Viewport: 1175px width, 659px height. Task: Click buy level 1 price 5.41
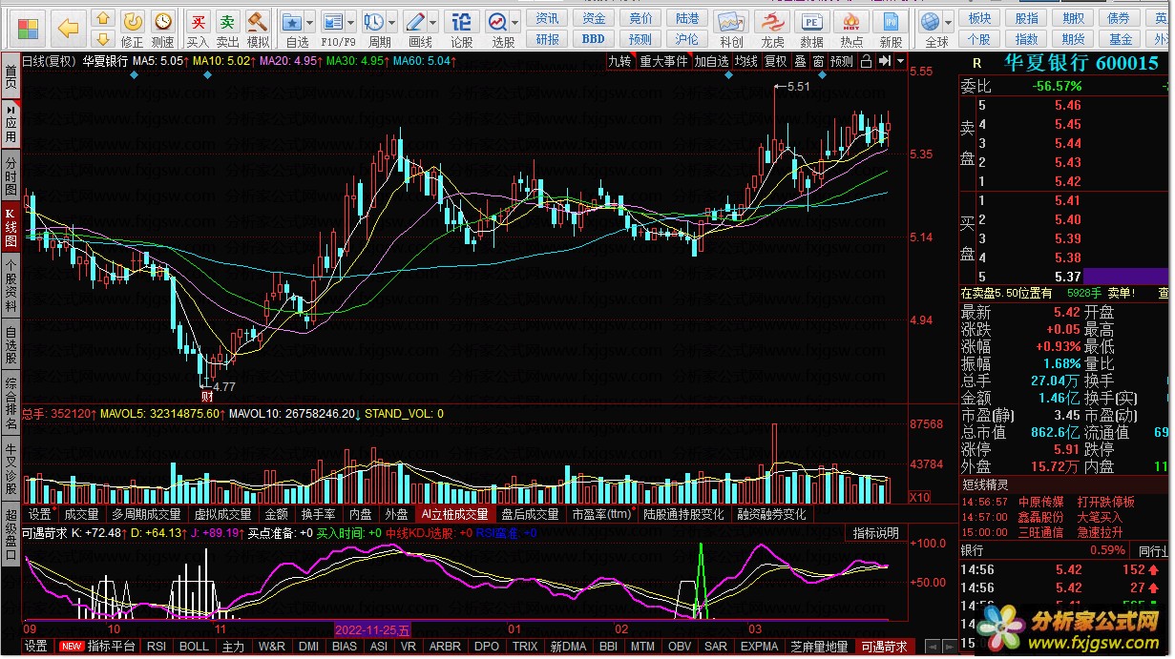tap(1068, 200)
